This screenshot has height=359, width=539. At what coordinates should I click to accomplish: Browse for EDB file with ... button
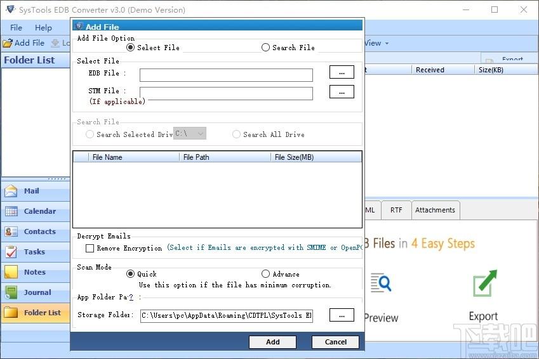[x=342, y=72]
